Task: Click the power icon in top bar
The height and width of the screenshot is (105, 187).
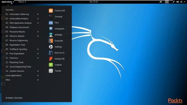Action: 181,2
